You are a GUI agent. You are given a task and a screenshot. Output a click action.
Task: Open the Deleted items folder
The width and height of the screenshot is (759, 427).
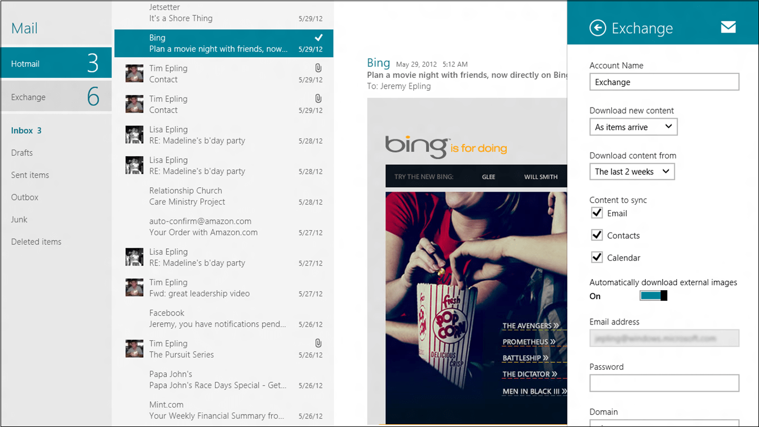tap(36, 242)
